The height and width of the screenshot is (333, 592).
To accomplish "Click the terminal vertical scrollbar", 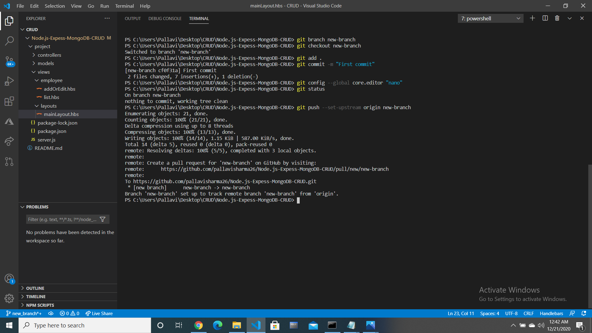I will point(590,236).
